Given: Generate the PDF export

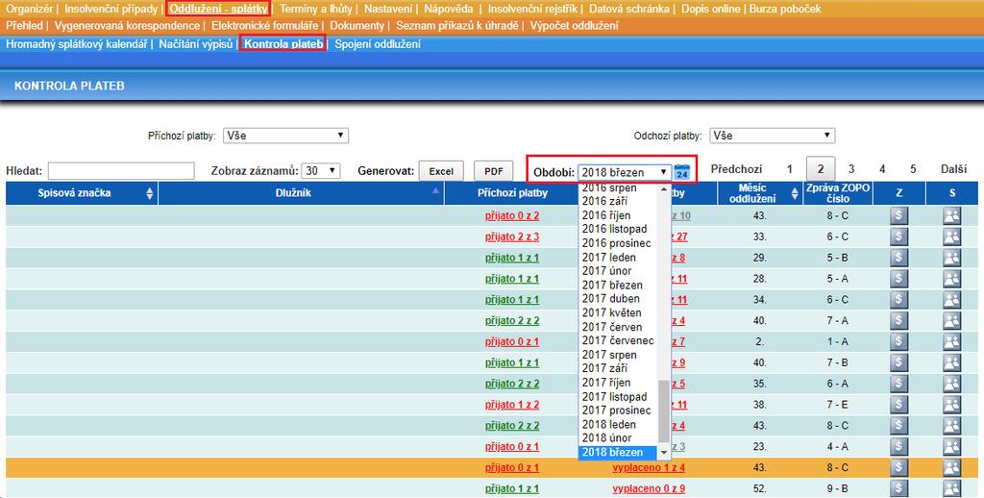Looking at the screenshot, I should (493, 171).
